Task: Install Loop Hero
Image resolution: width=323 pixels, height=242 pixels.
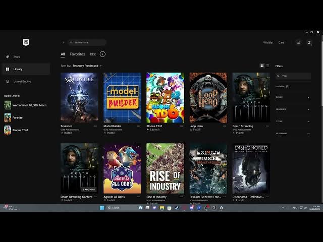Action: 195,130
